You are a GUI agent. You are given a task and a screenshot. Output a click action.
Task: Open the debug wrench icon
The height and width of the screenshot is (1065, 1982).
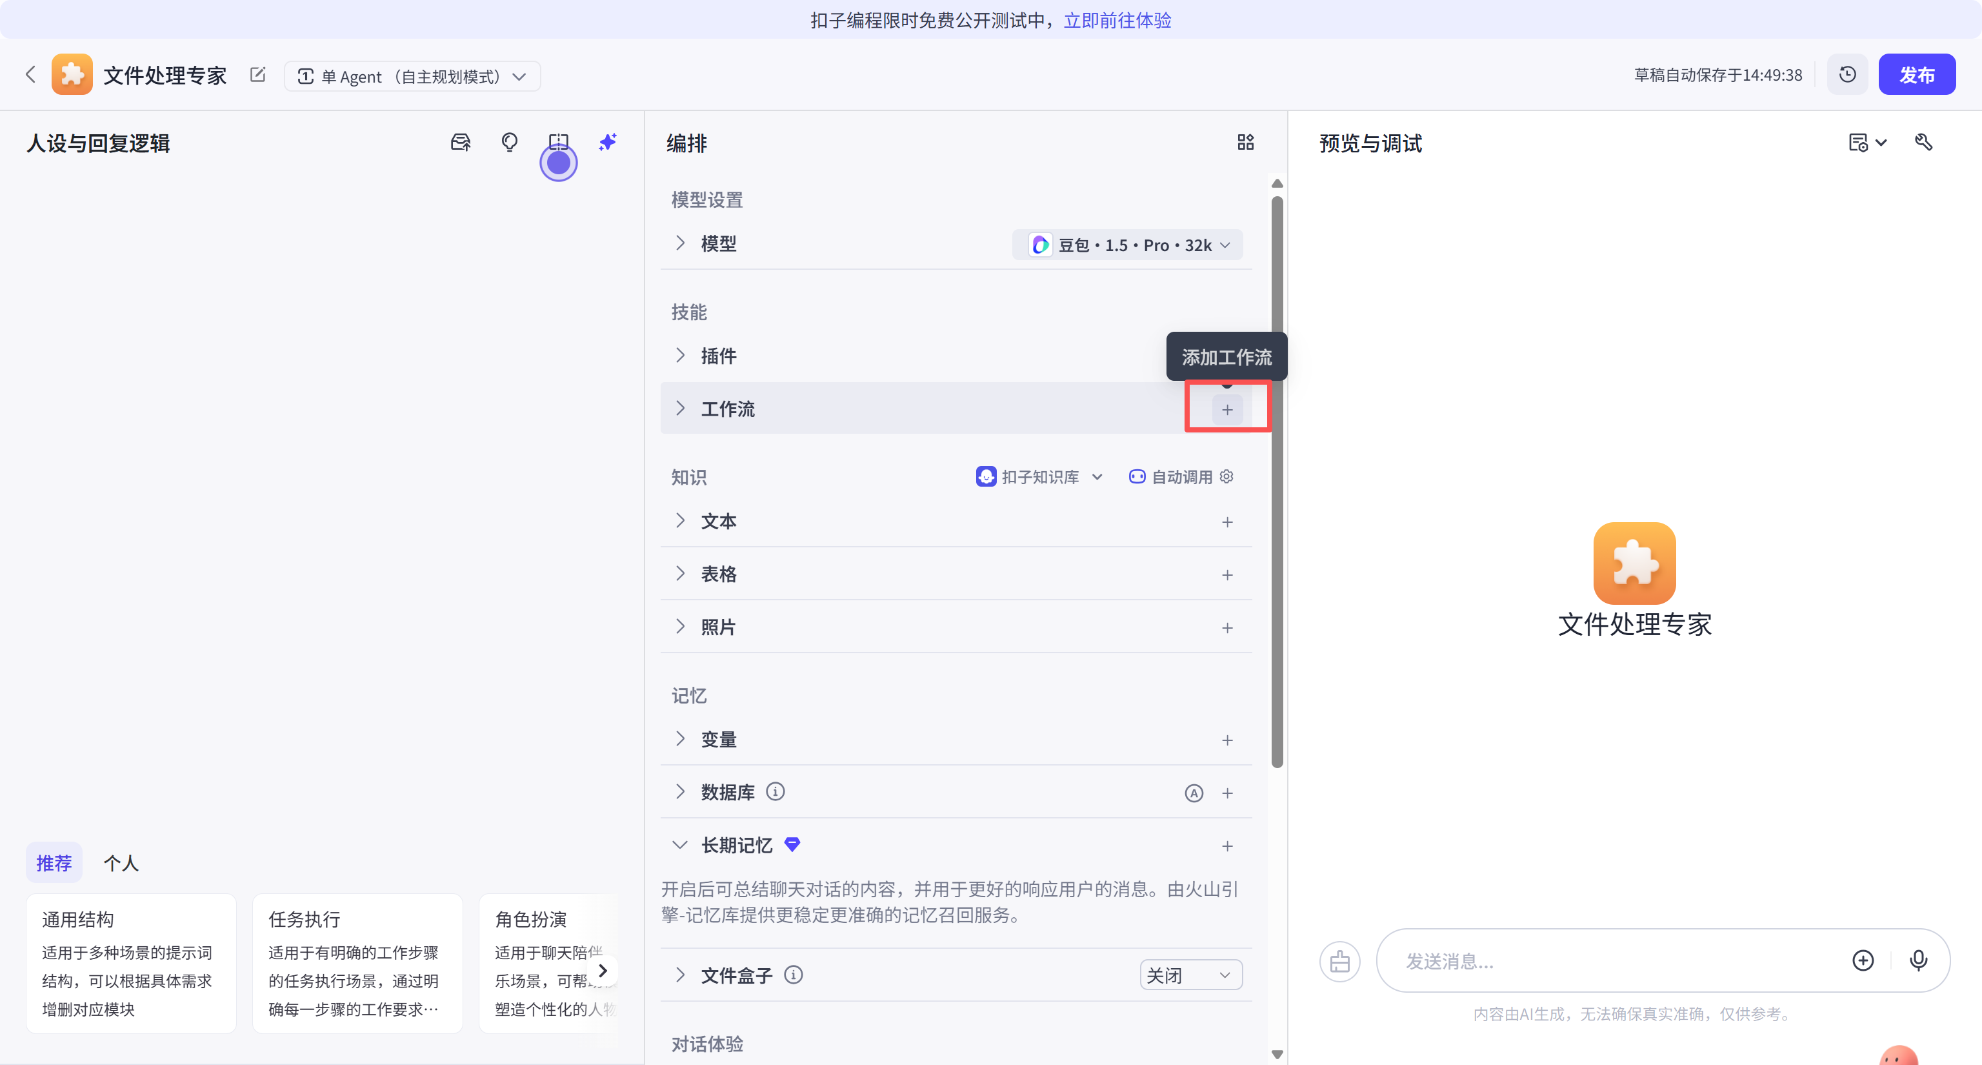[1923, 143]
